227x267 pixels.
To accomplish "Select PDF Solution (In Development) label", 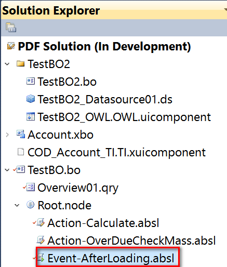I will tap(104, 46).
